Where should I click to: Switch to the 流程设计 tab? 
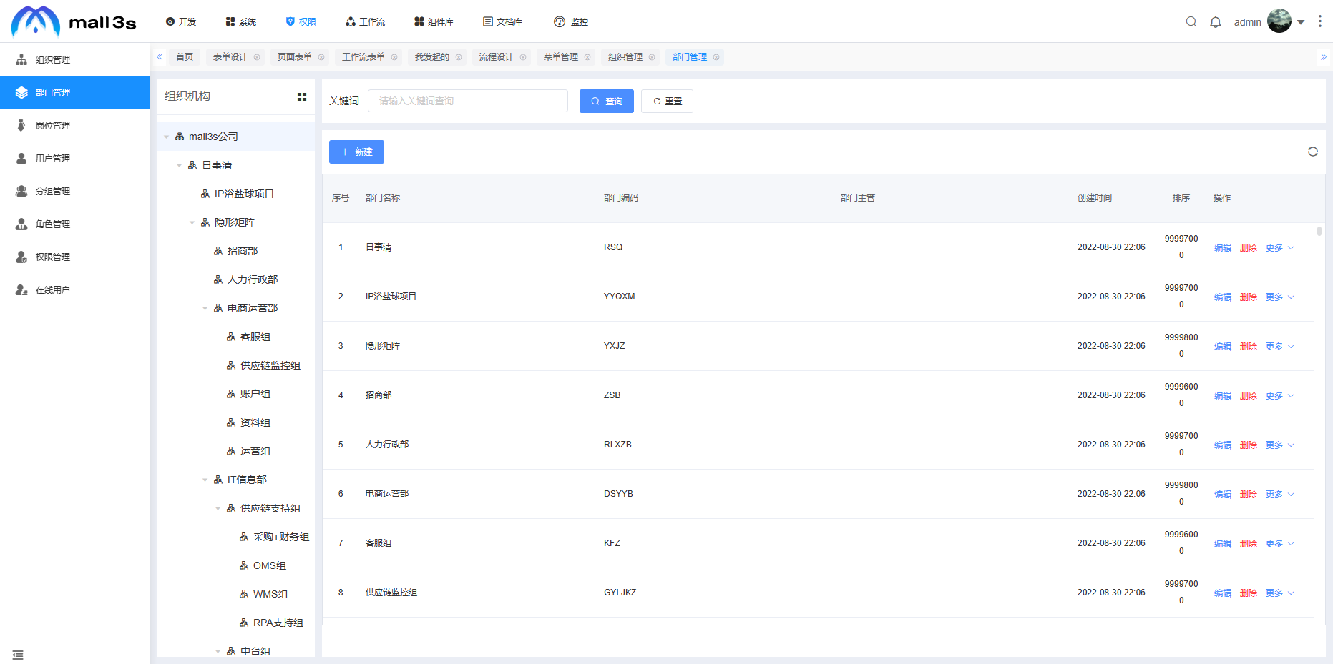click(496, 57)
